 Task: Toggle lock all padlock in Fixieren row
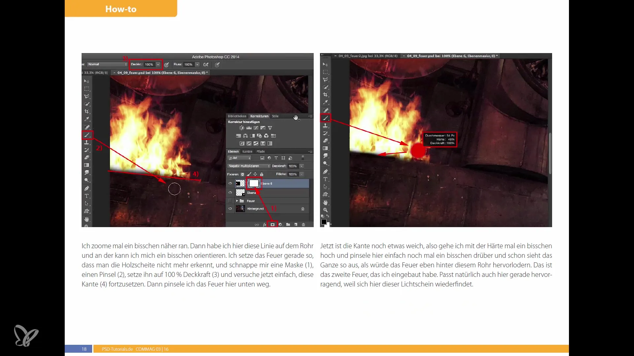262,174
